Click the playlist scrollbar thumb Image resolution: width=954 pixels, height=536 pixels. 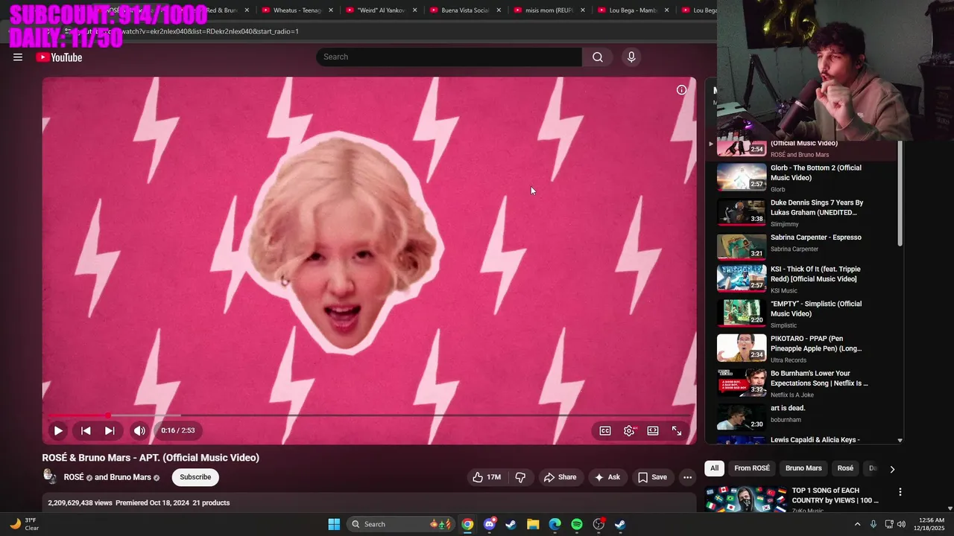tap(900, 194)
